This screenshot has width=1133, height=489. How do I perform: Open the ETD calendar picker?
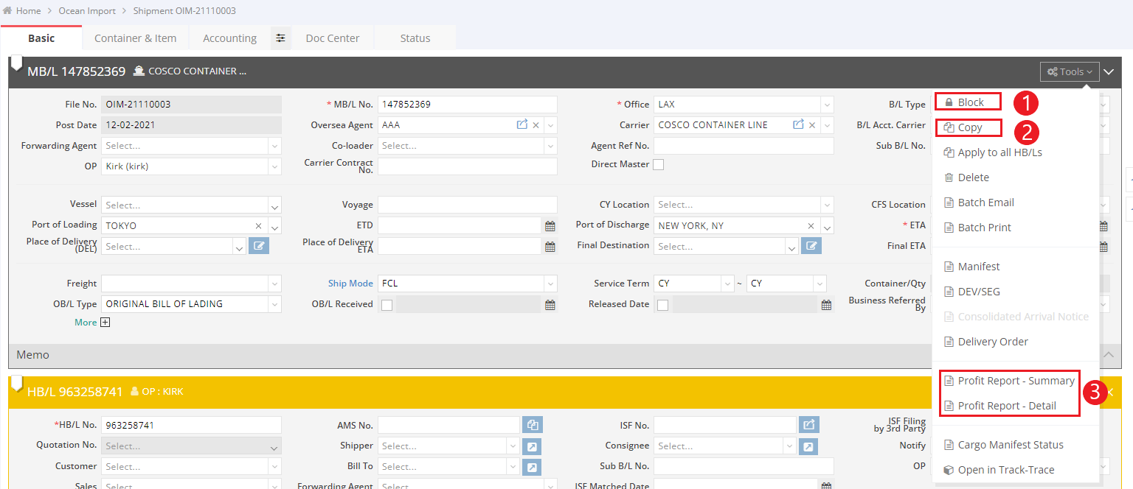[x=550, y=226]
